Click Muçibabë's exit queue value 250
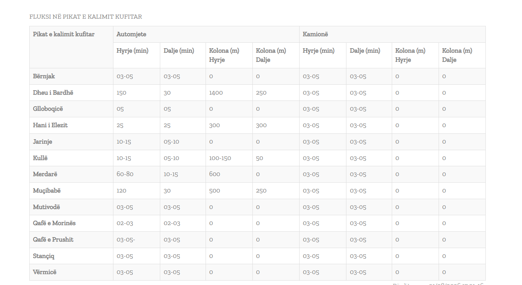522x285 pixels. [261, 191]
